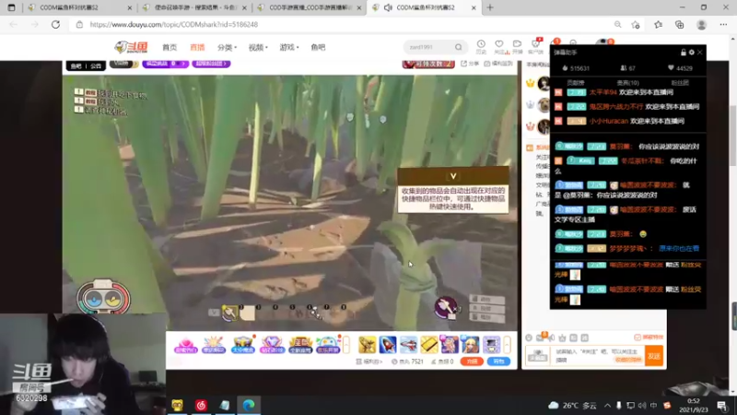Send the airplane gift
This screenshot has width=737, height=415.
[408, 345]
